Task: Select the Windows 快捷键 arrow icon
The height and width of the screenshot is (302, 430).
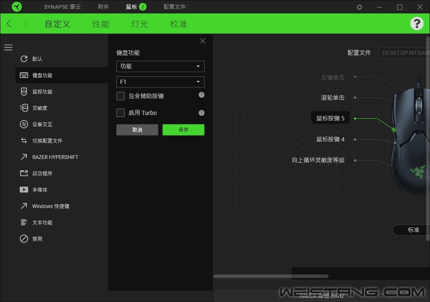Action: (x=24, y=206)
